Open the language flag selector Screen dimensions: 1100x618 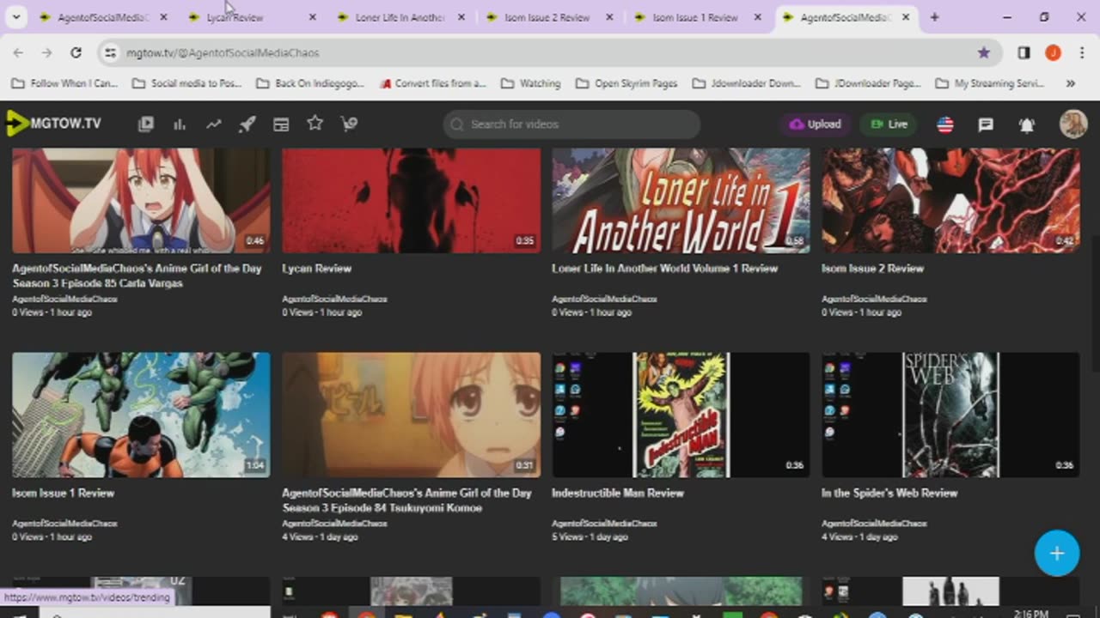coord(945,124)
